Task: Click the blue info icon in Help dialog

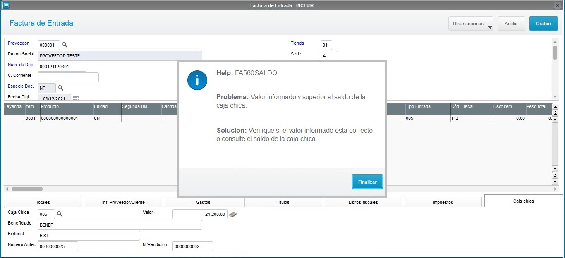Action: [197, 80]
